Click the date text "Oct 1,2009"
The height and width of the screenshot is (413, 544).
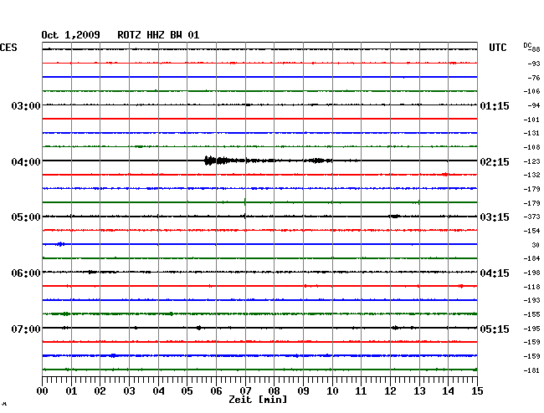click(71, 35)
